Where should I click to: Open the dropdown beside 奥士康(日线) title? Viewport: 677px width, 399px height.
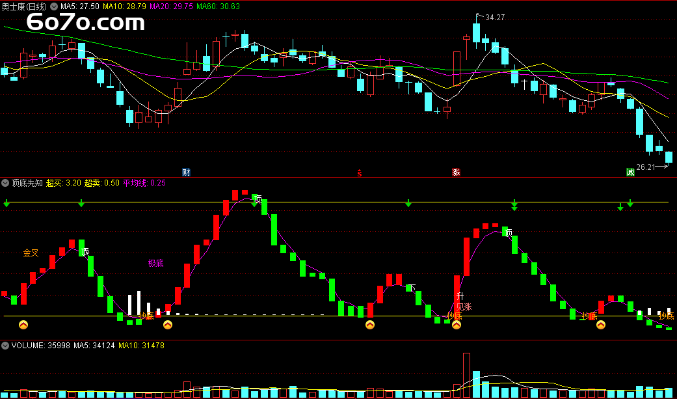pos(53,7)
